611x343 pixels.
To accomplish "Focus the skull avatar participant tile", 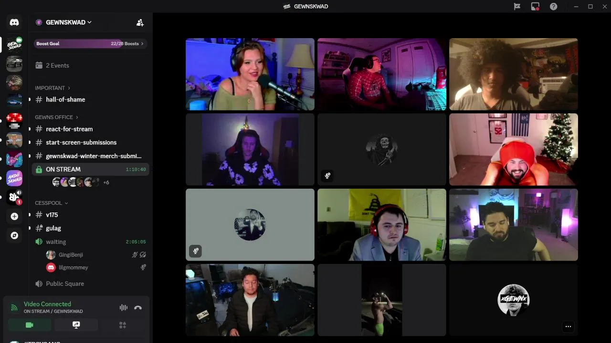I will pos(382,150).
